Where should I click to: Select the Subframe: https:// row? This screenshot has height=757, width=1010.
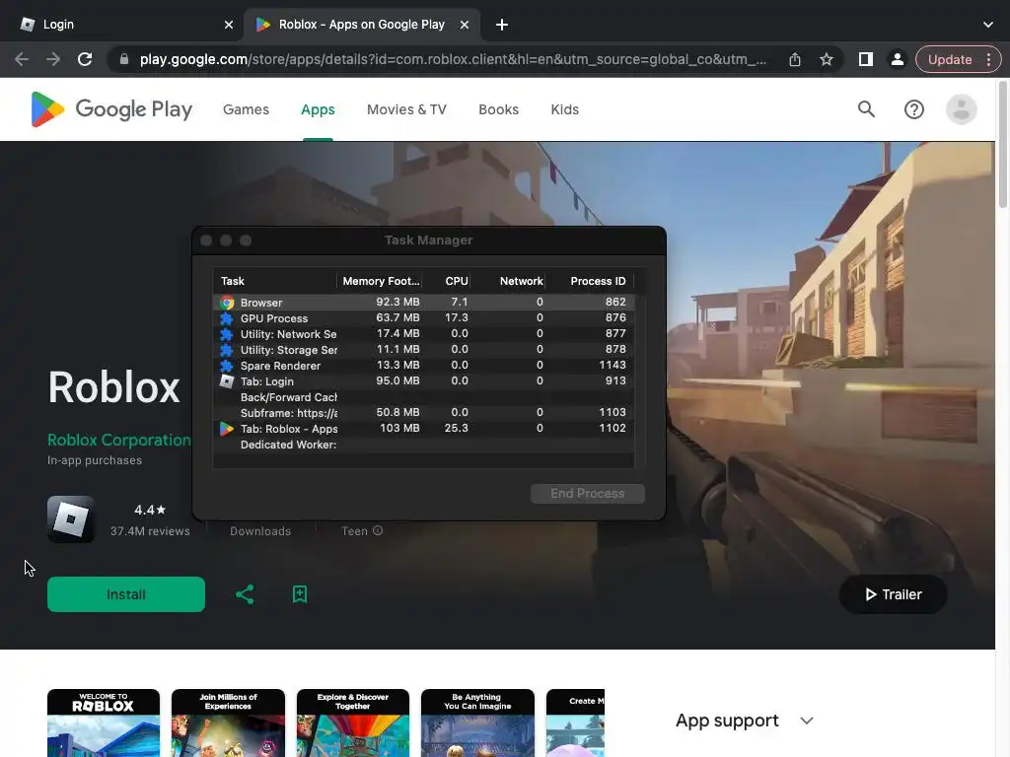point(424,413)
